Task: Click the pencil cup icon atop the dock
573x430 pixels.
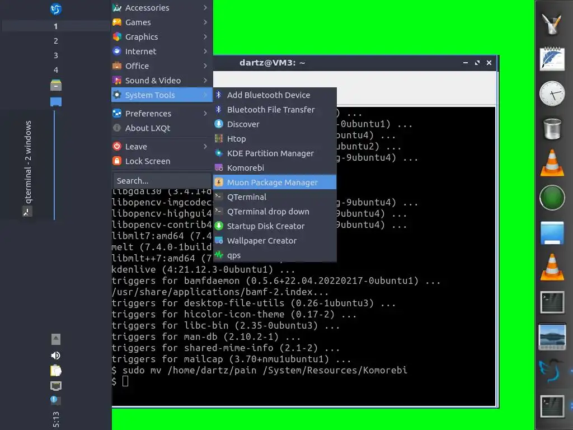Action: pyautogui.click(x=552, y=24)
